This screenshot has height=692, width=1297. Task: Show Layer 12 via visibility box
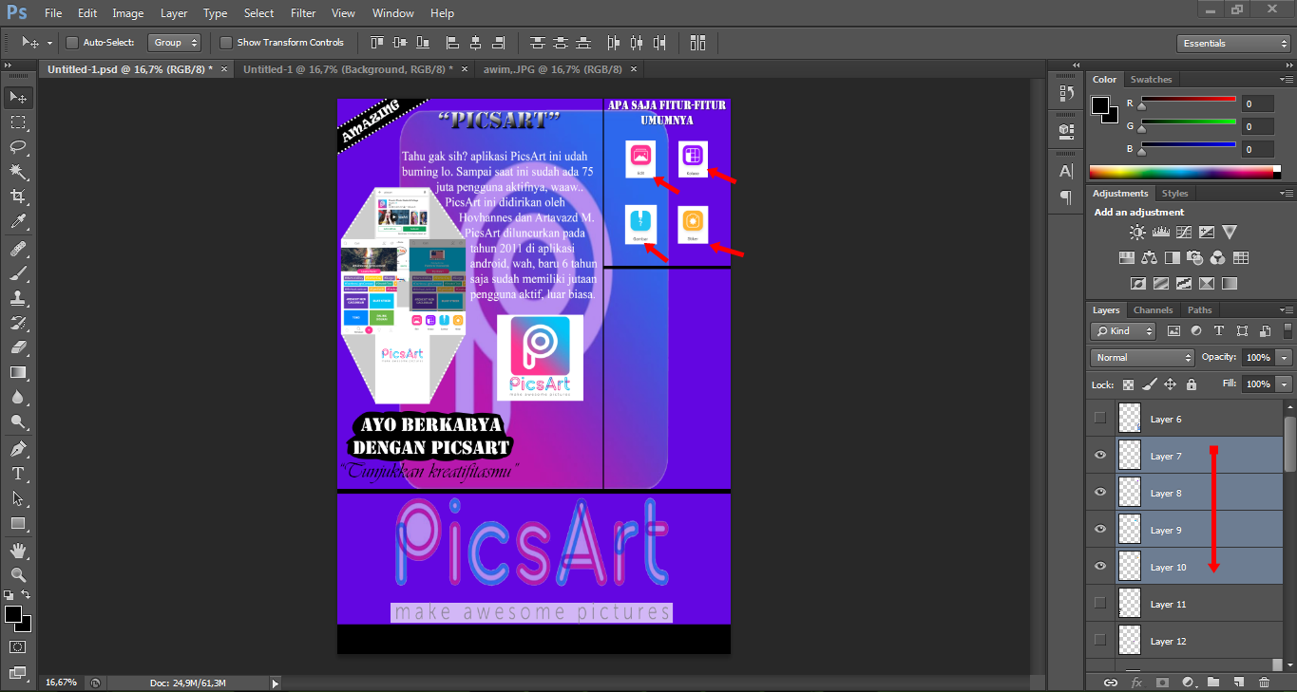(x=1100, y=641)
